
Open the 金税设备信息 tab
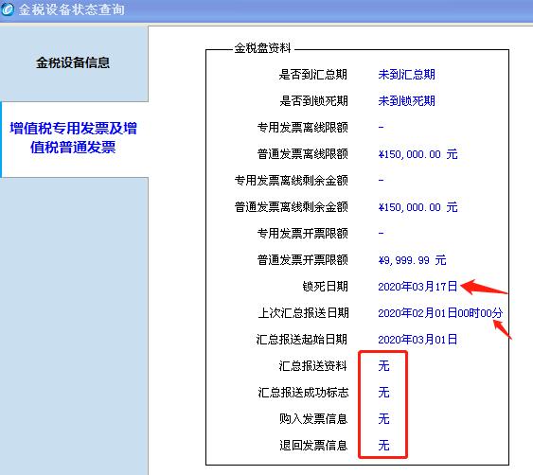pyautogui.click(x=73, y=62)
